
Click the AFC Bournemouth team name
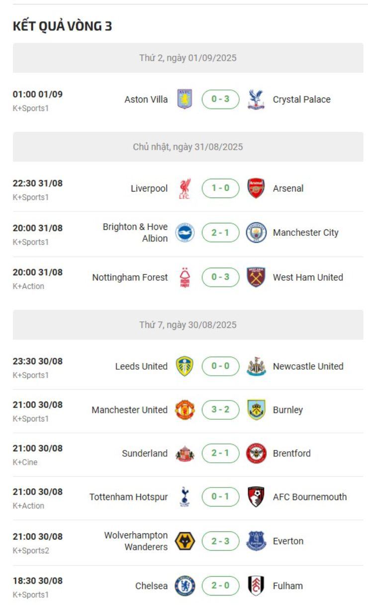tap(309, 497)
